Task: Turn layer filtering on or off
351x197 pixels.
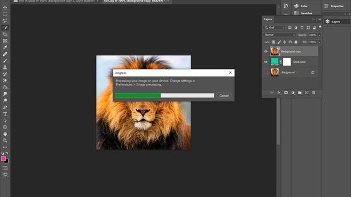Action: [x=320, y=27]
